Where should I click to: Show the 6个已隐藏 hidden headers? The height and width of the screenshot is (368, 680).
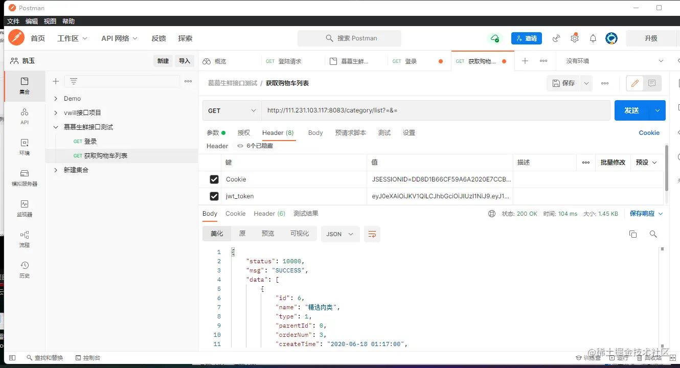click(255, 146)
